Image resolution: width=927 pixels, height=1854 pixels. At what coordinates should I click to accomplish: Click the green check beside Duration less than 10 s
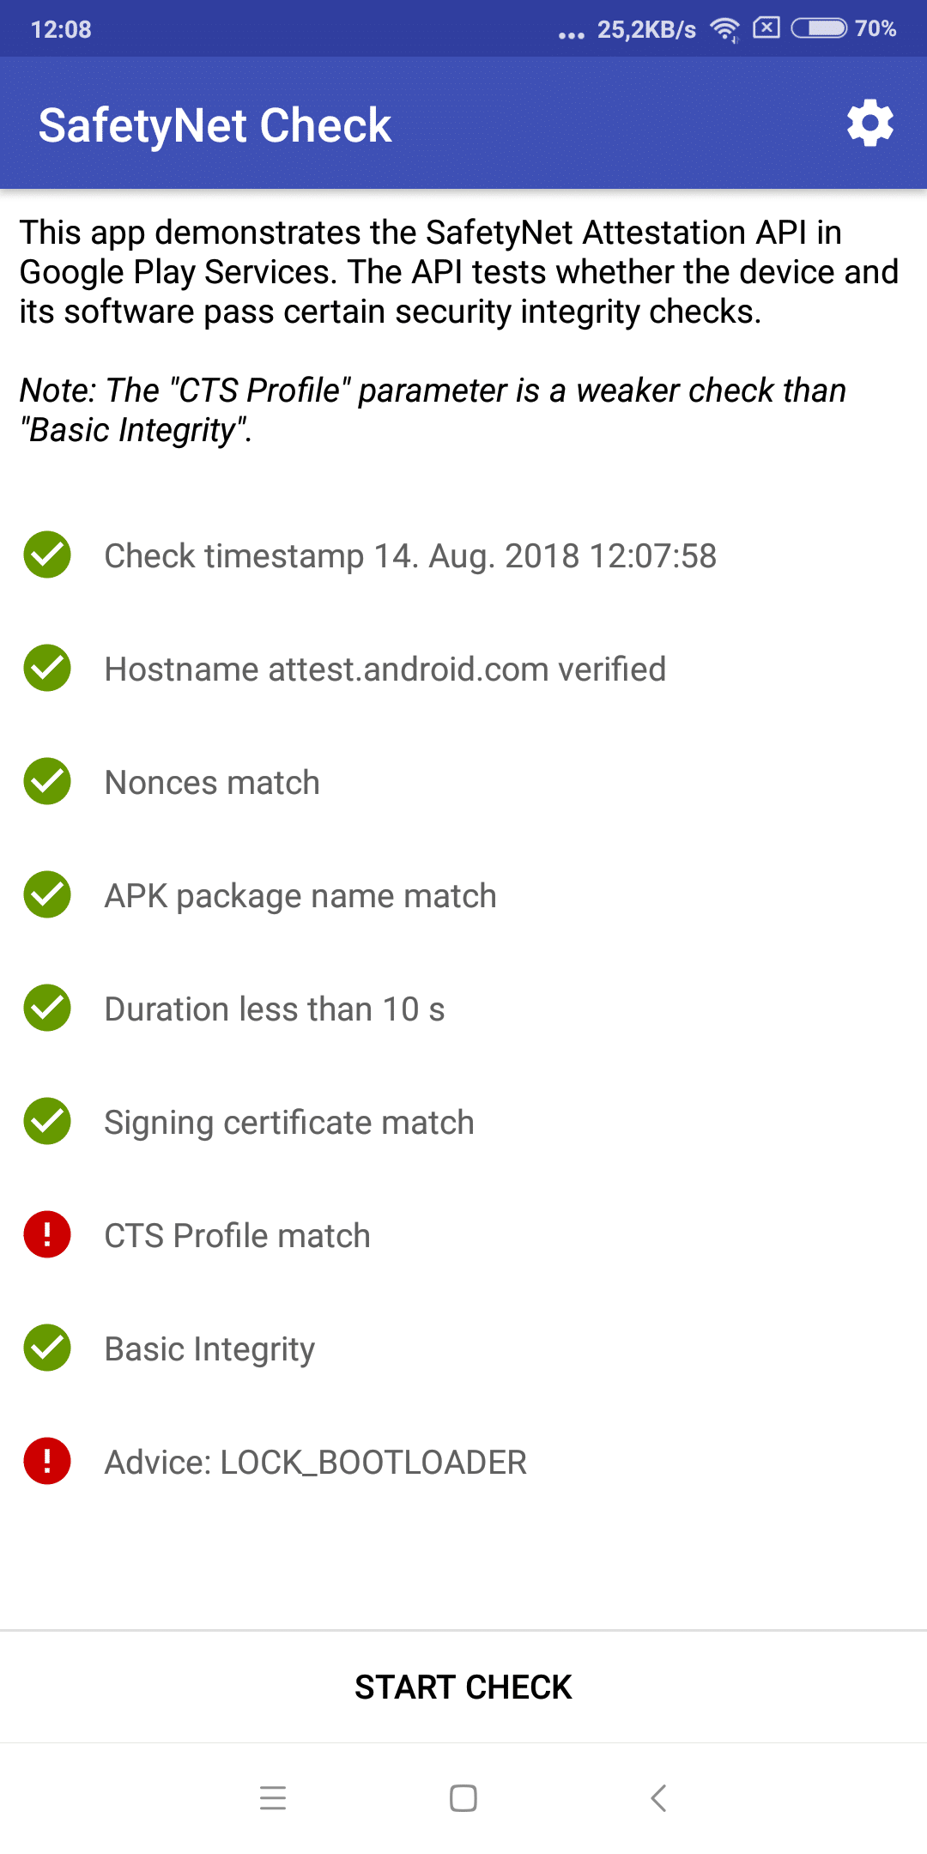pyautogui.click(x=47, y=1008)
